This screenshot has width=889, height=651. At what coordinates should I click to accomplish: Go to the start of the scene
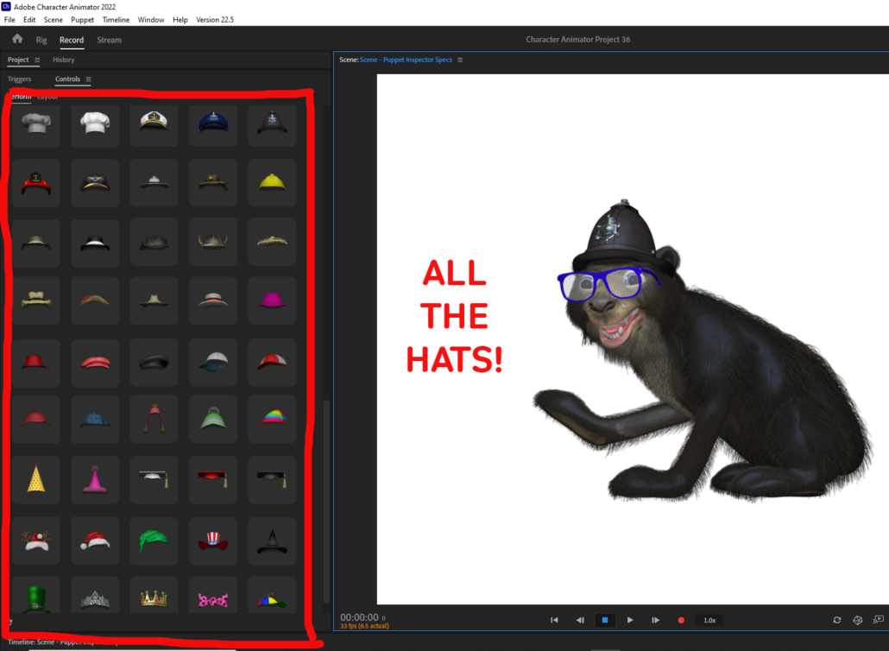(554, 621)
